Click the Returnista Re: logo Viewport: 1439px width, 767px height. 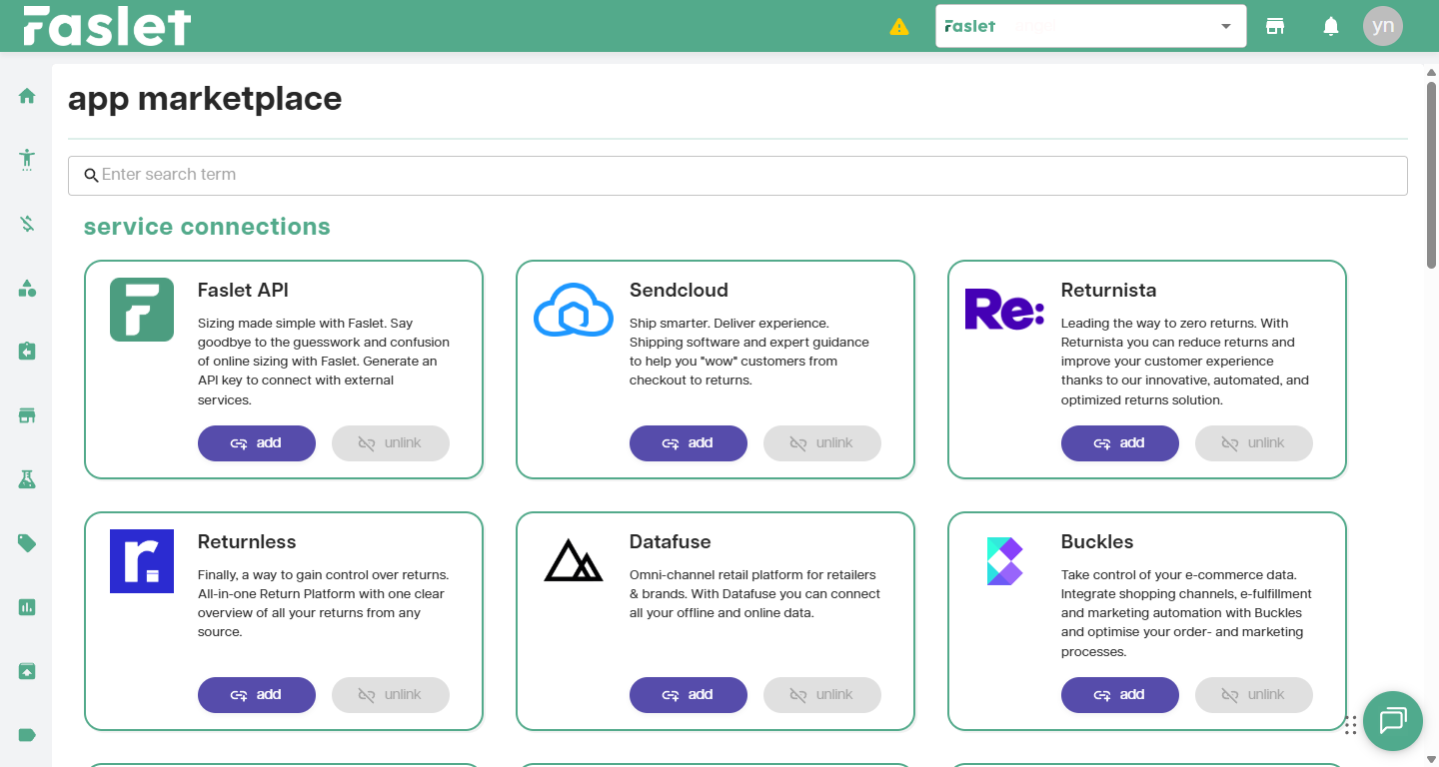pos(1004,310)
